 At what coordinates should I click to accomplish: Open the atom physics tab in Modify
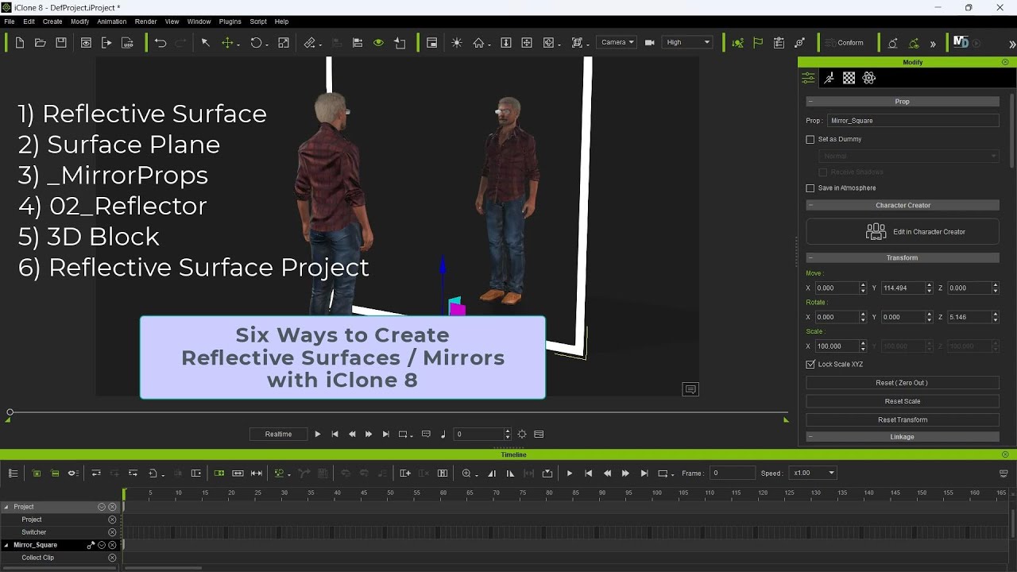(x=869, y=78)
